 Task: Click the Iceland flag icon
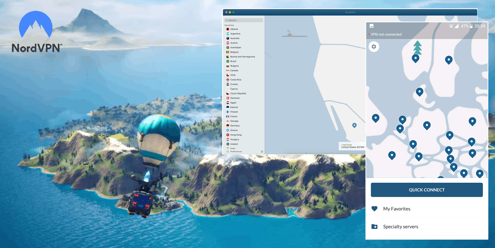(x=227, y=144)
